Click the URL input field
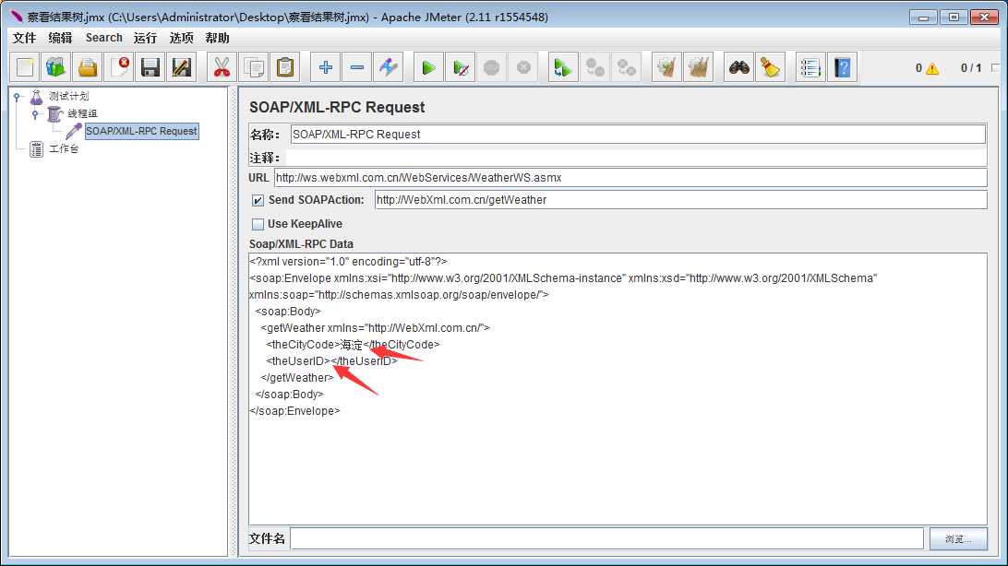 tap(630, 178)
